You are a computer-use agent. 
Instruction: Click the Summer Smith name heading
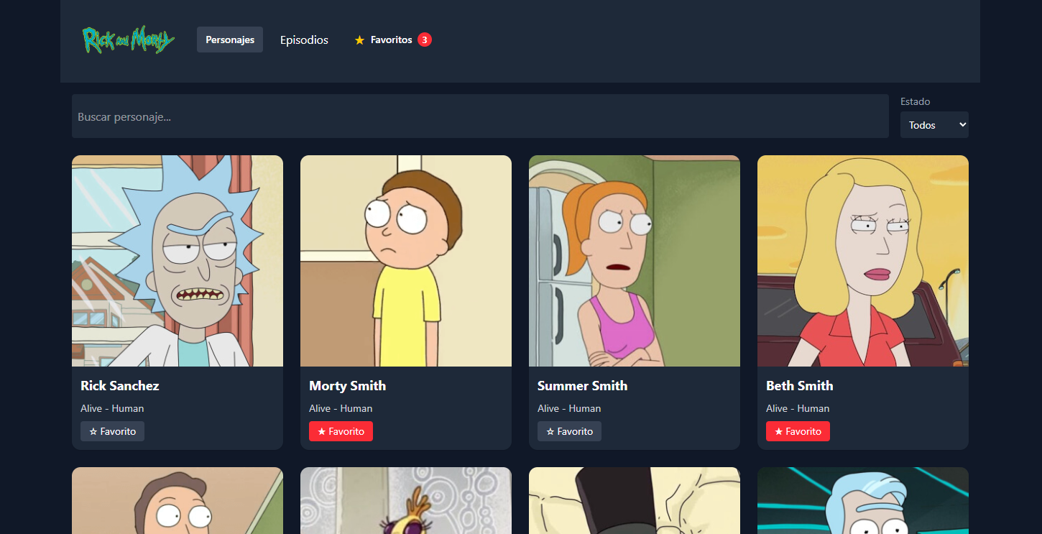point(583,386)
